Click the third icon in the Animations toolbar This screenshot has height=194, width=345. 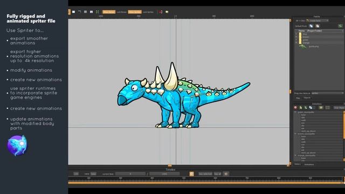[306, 108]
